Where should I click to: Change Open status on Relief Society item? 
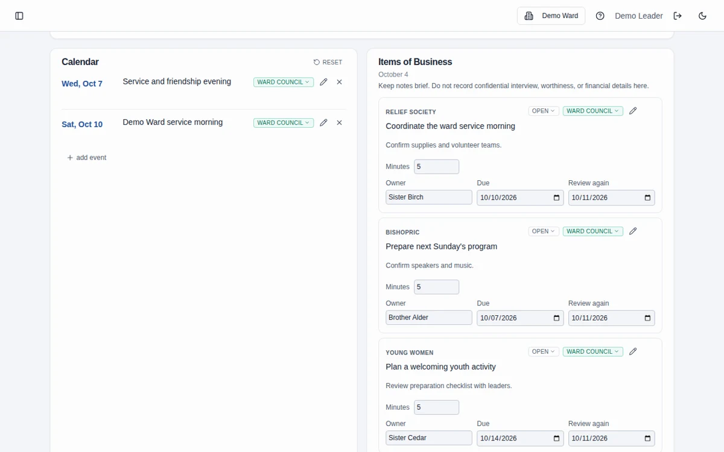[x=544, y=111]
